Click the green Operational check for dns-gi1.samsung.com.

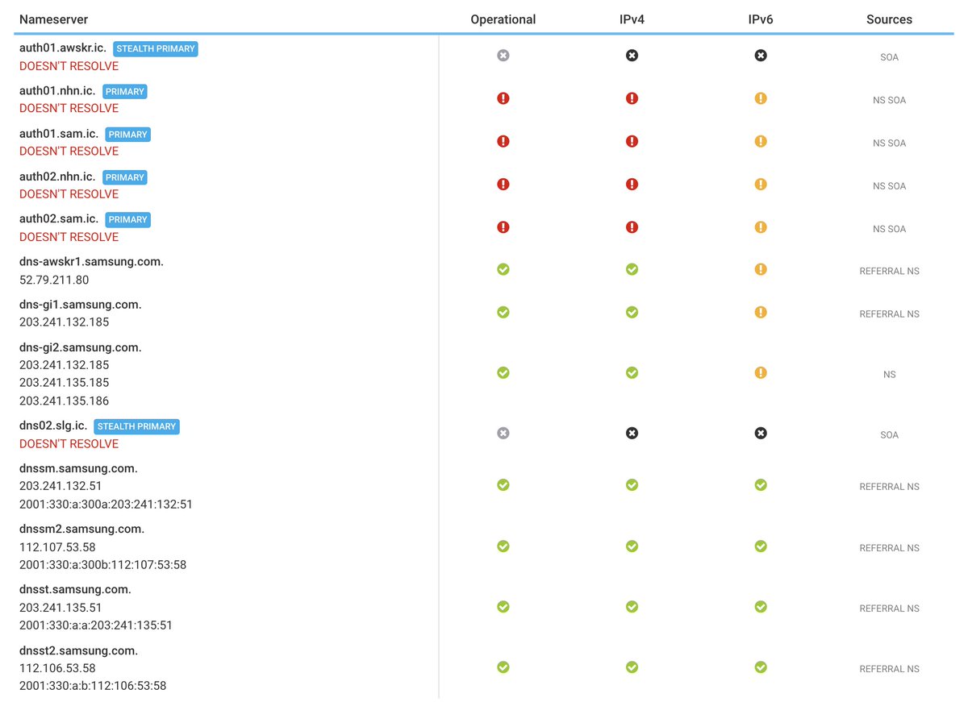[503, 312]
